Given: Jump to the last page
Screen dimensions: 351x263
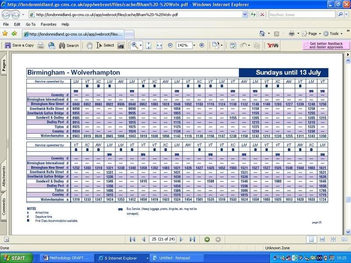Looking at the screenshot, I should click(192, 239).
